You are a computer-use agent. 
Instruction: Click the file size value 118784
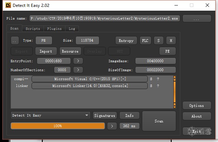87,41
